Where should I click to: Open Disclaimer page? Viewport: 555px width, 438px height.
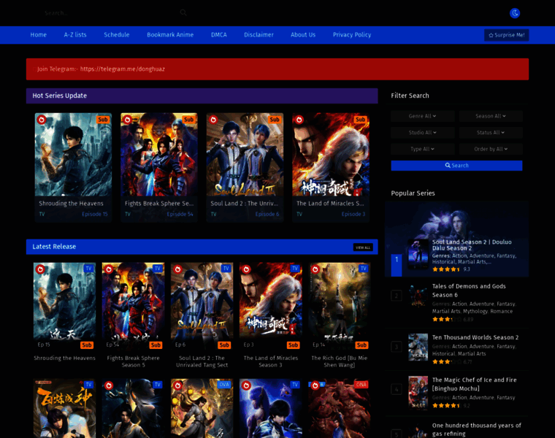click(x=259, y=34)
